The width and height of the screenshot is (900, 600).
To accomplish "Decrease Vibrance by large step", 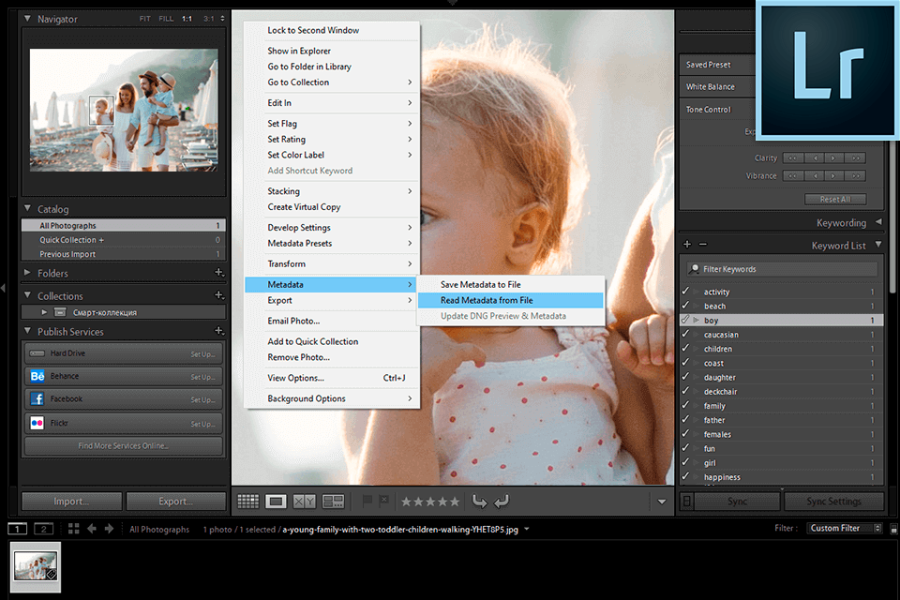I will tap(793, 175).
